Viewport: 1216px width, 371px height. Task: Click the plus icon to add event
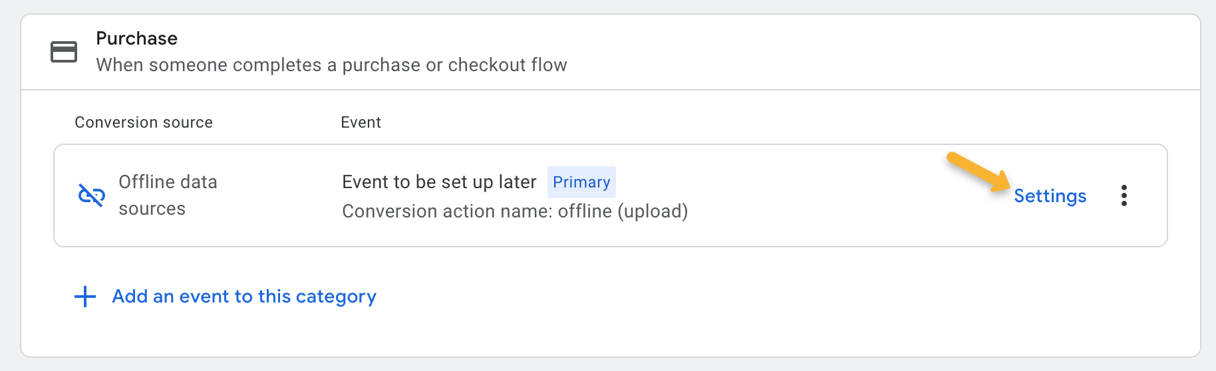pyautogui.click(x=85, y=297)
